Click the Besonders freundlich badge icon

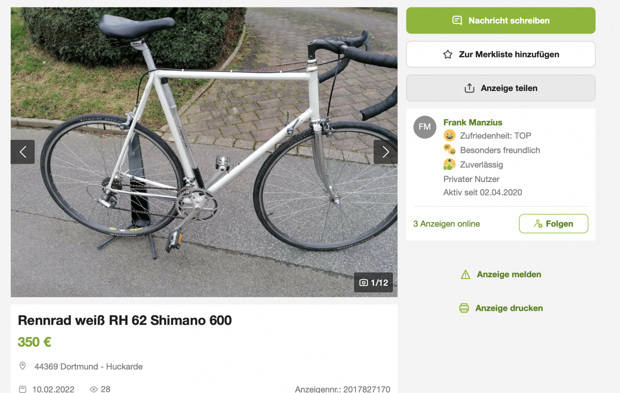(449, 150)
